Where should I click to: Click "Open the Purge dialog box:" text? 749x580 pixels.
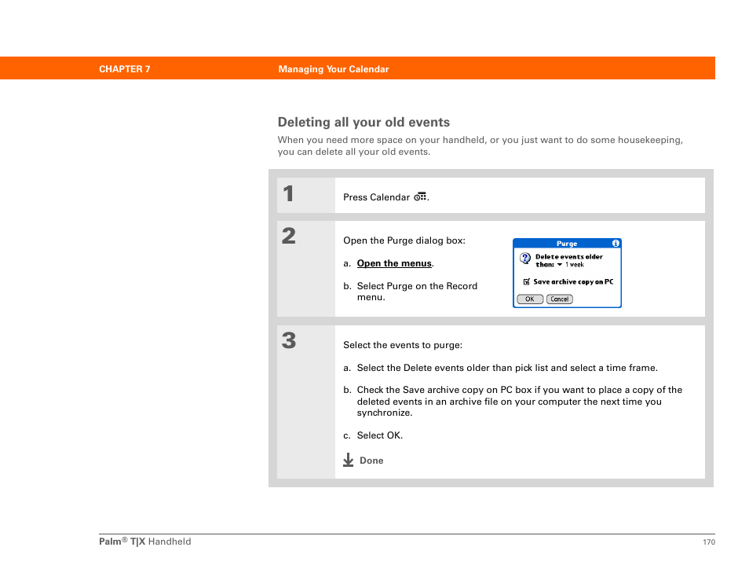click(404, 240)
